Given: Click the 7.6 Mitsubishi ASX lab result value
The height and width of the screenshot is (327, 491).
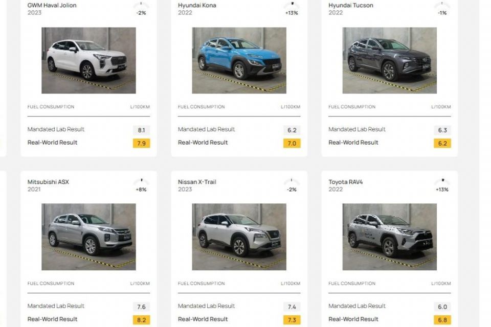Looking at the screenshot, I should [141, 307].
